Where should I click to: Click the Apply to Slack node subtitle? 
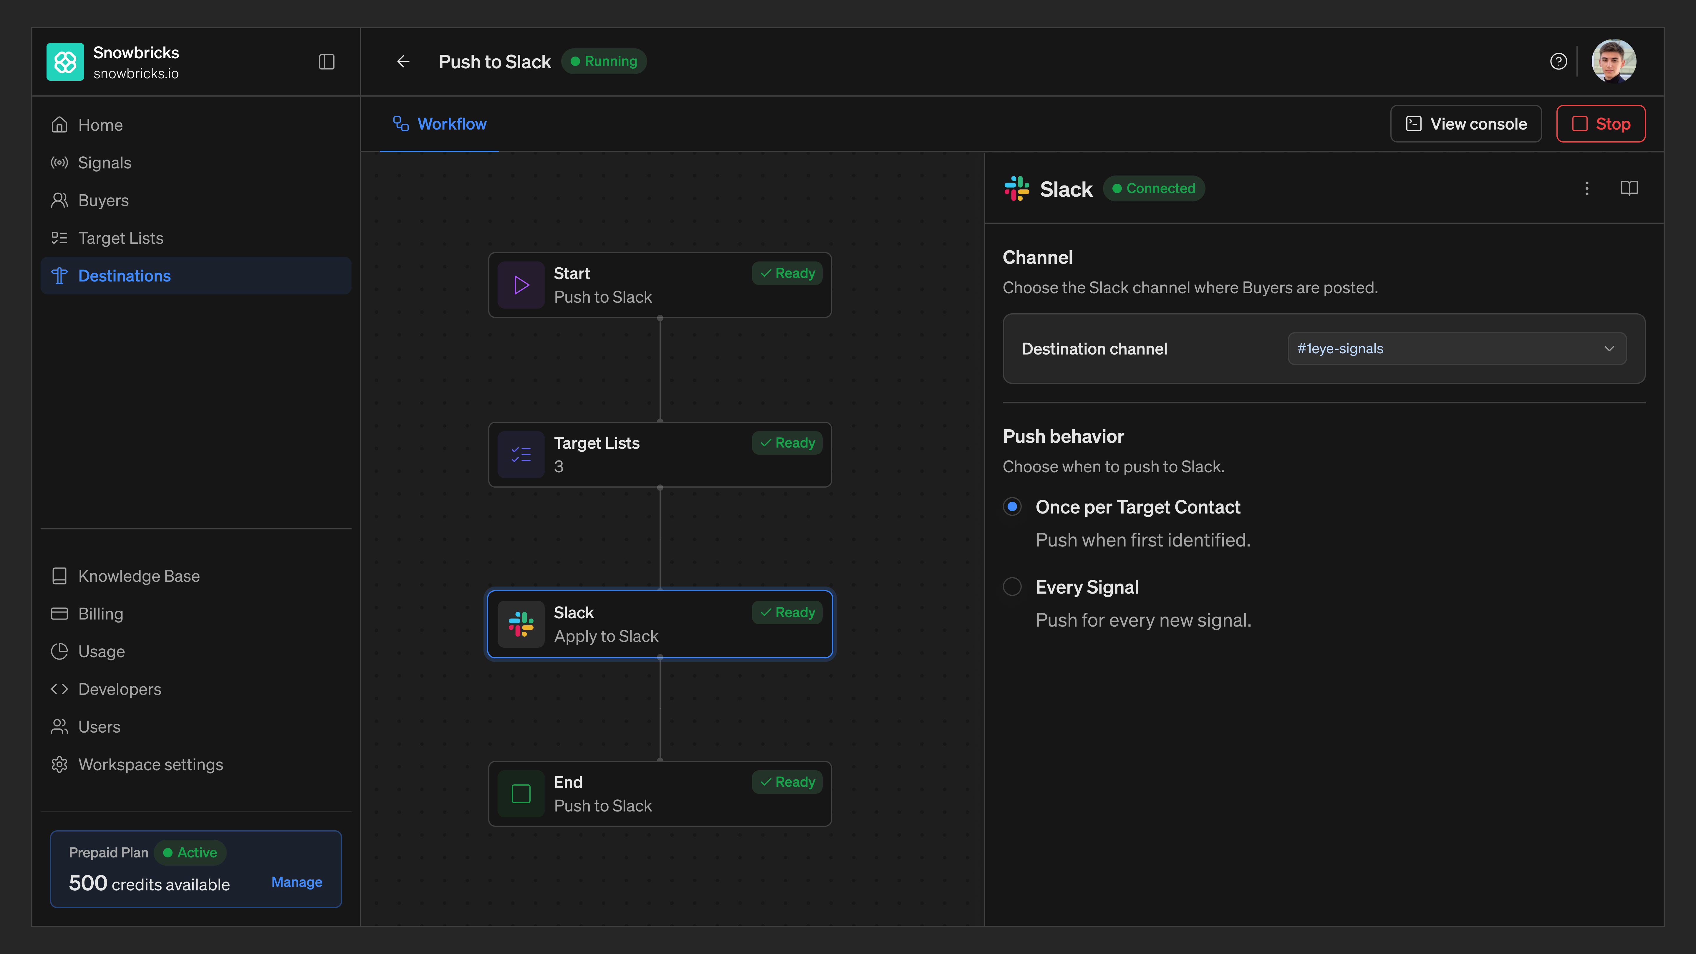point(606,637)
